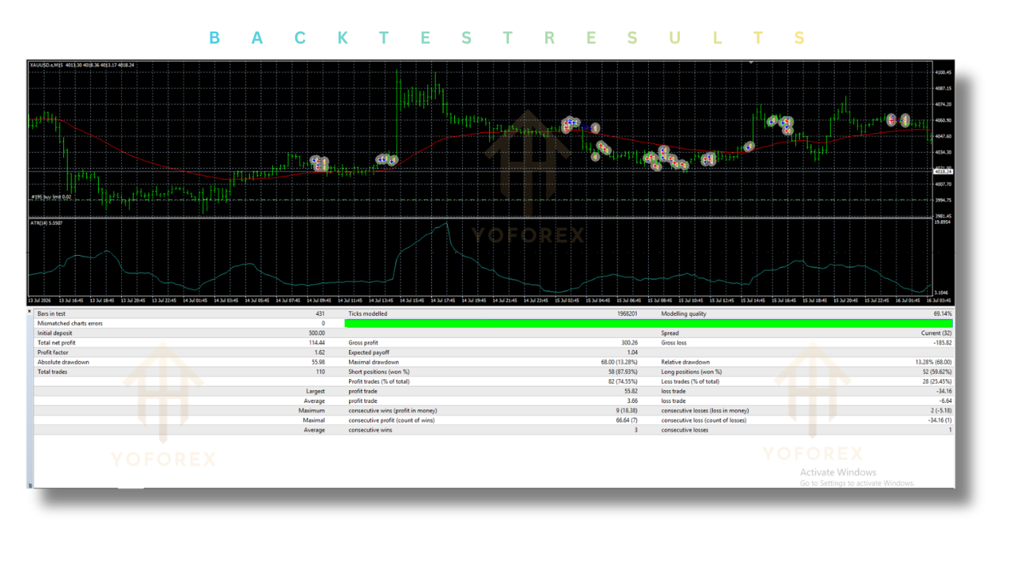Click the 'Total trades' label
Viewport: 1013px width, 570px height.
tap(51, 371)
